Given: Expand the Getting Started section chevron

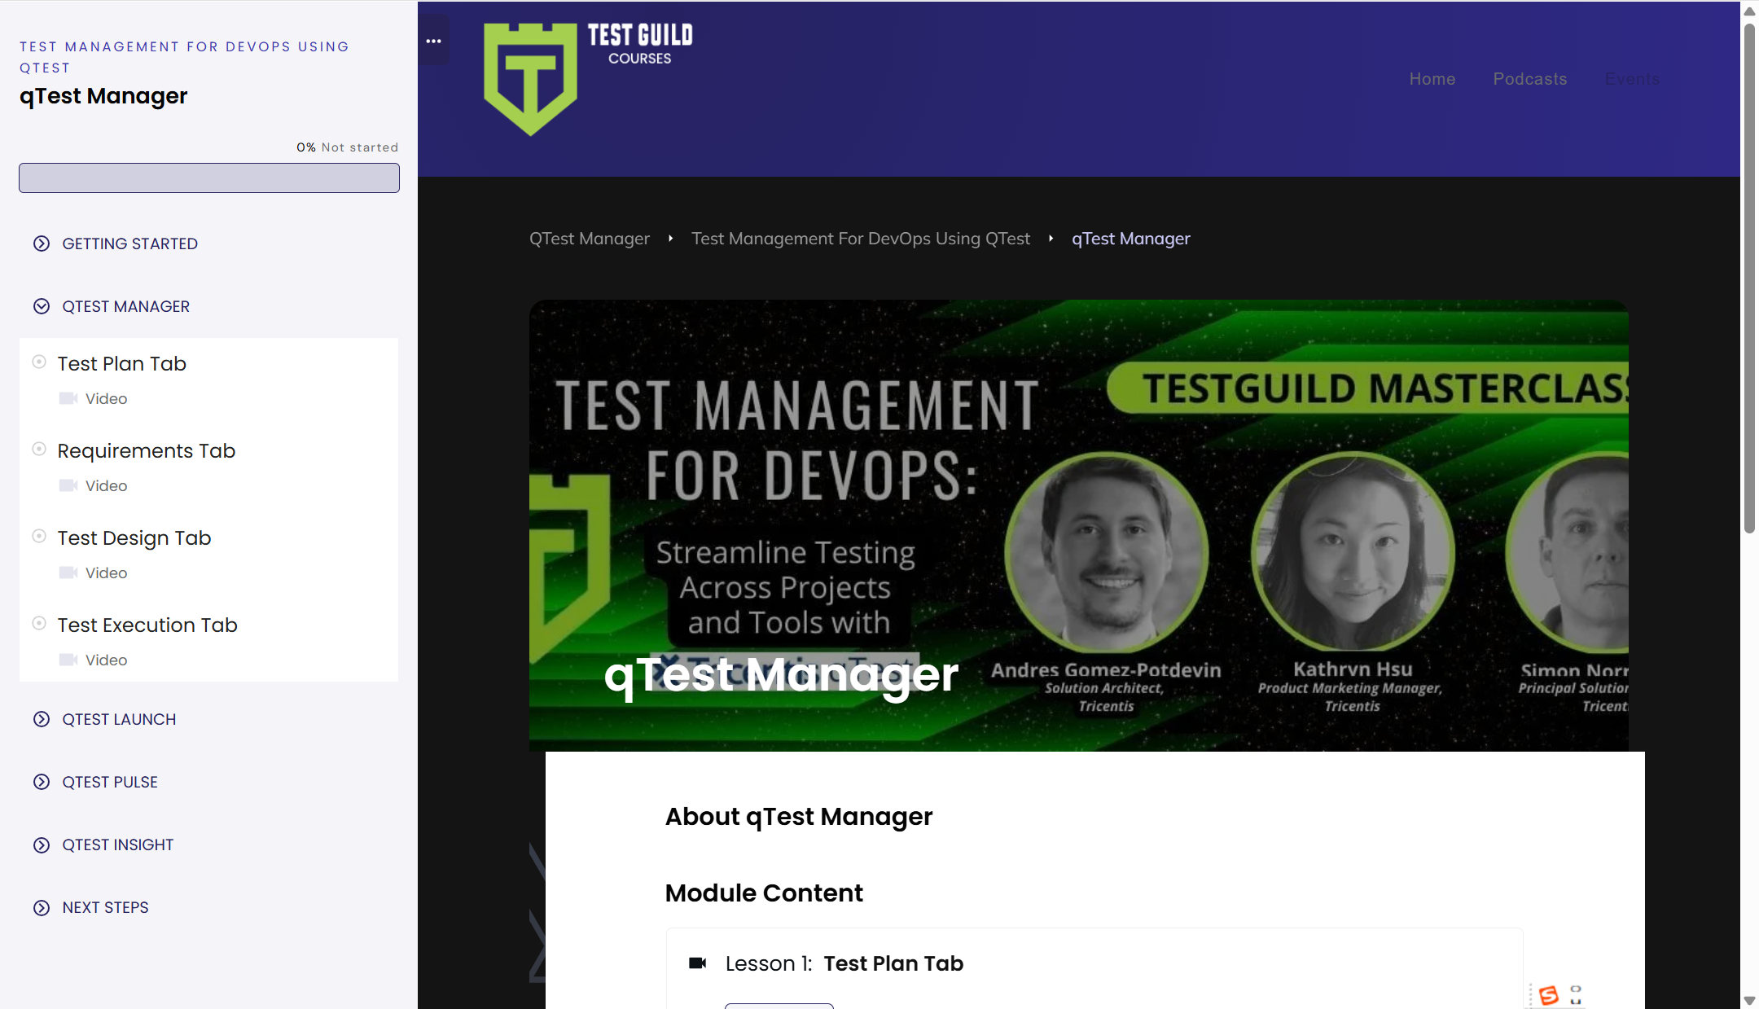Looking at the screenshot, I should (x=42, y=243).
